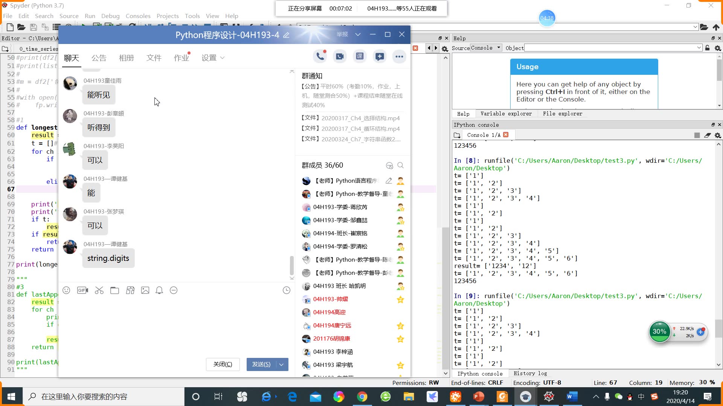Expand the 设置 chevron in the chat window
The height and width of the screenshot is (406, 723).
[222, 58]
